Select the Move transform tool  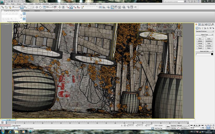click(37, 7)
